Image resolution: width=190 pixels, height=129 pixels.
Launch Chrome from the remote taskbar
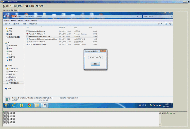(29, 105)
